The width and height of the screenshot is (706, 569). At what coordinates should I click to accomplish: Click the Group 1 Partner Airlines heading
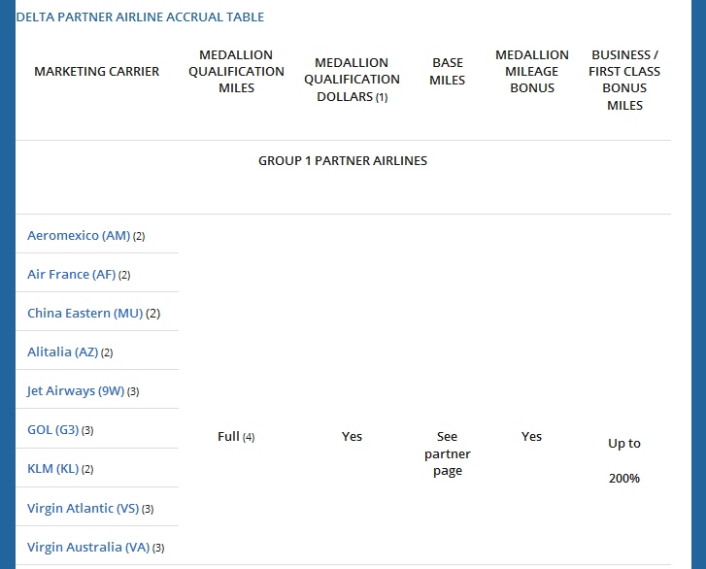point(343,160)
